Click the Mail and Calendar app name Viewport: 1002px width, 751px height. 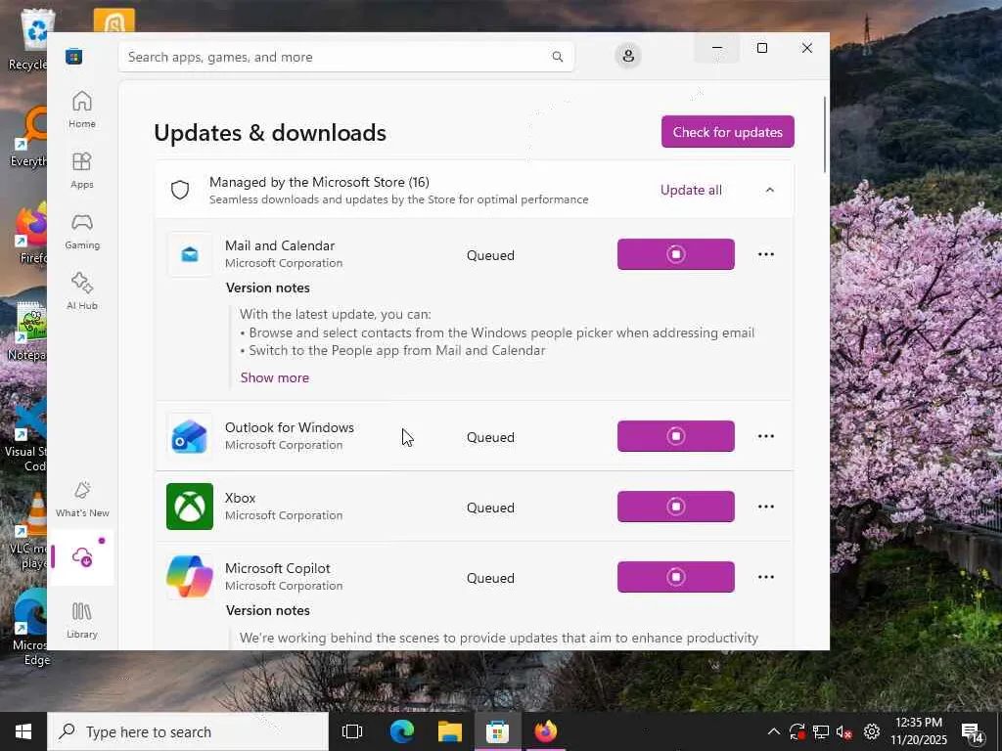point(280,245)
